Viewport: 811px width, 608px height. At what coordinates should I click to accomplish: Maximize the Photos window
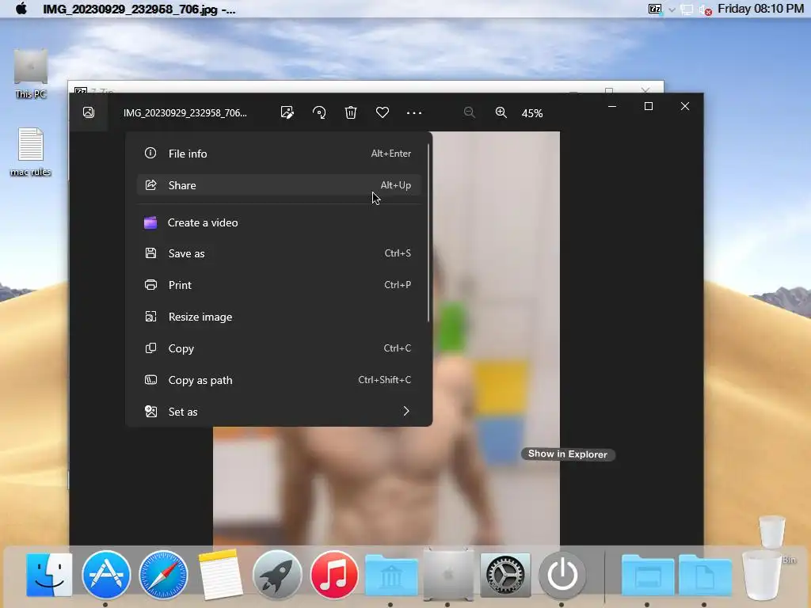[x=648, y=106]
